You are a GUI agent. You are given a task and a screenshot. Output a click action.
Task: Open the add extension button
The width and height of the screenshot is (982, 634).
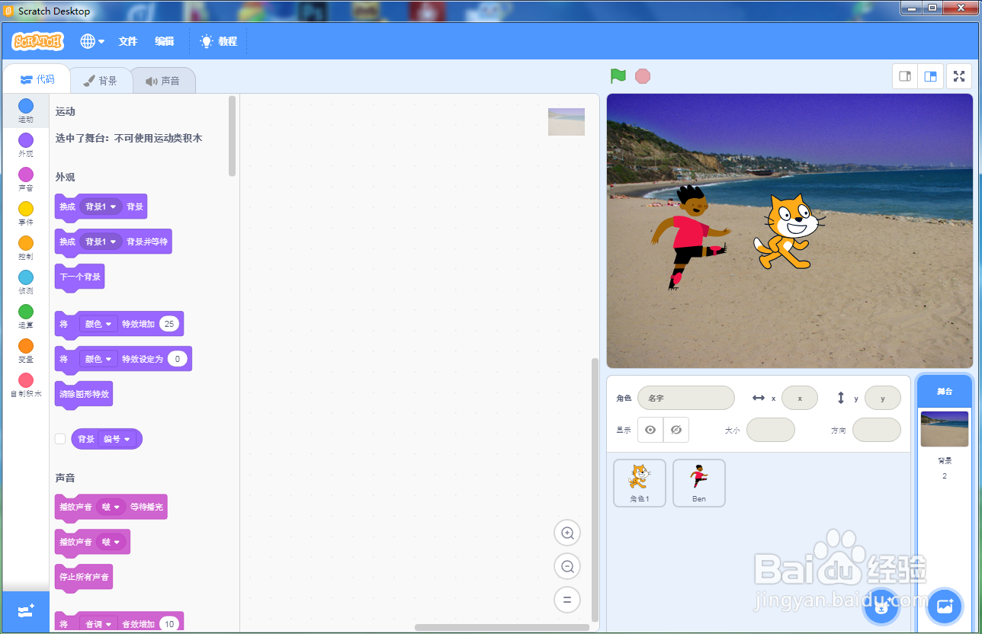click(26, 611)
